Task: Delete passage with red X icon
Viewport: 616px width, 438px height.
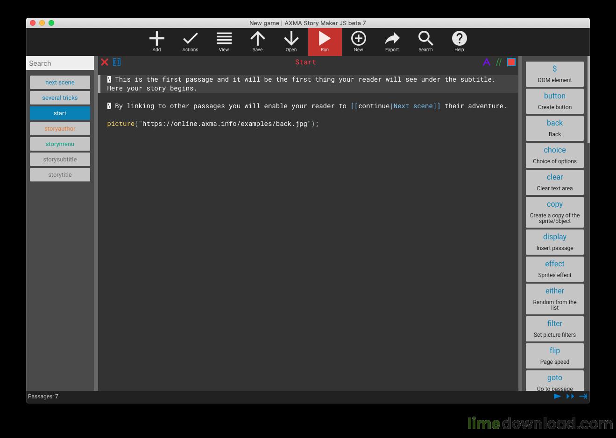Action: pyautogui.click(x=105, y=62)
